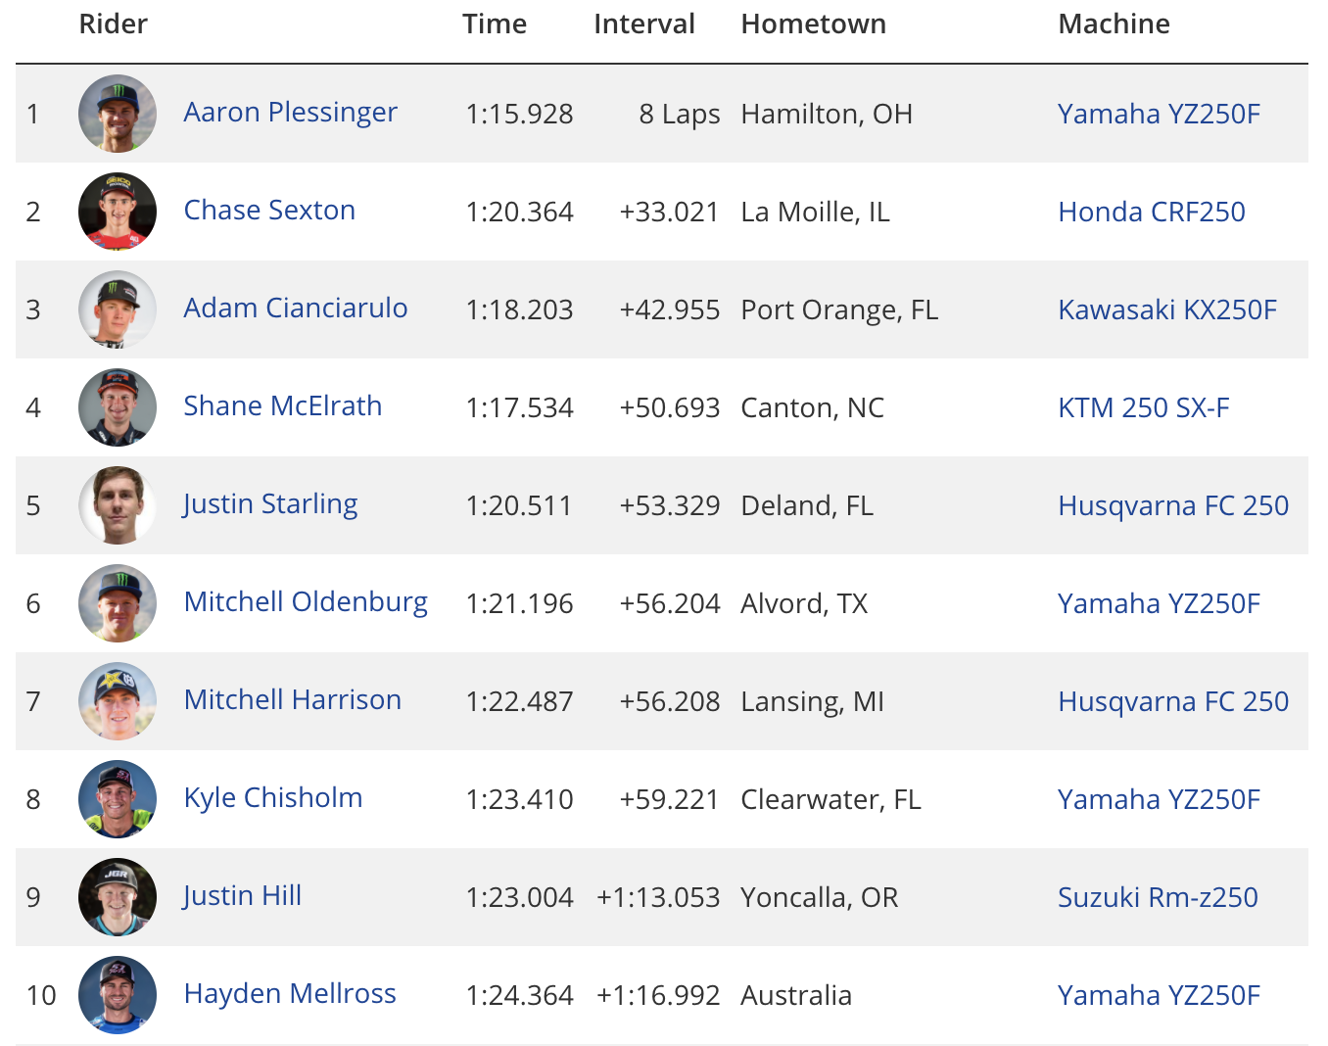The height and width of the screenshot is (1046, 1328).
Task: Open Honda CRF250 machine link
Action: tap(1152, 212)
